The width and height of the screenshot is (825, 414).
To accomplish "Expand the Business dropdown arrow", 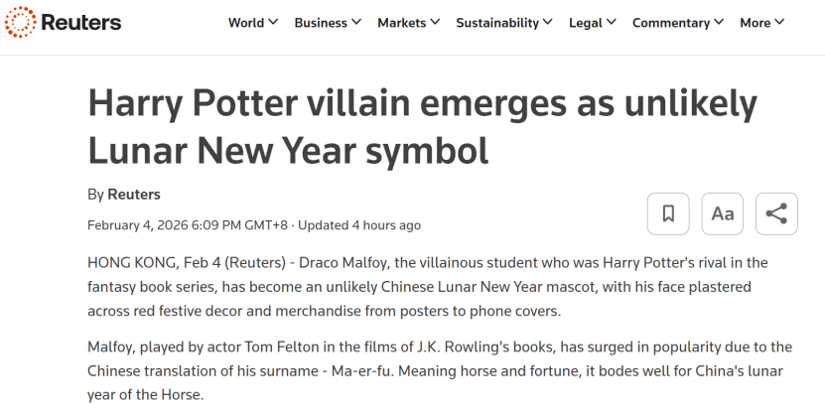I will (356, 22).
